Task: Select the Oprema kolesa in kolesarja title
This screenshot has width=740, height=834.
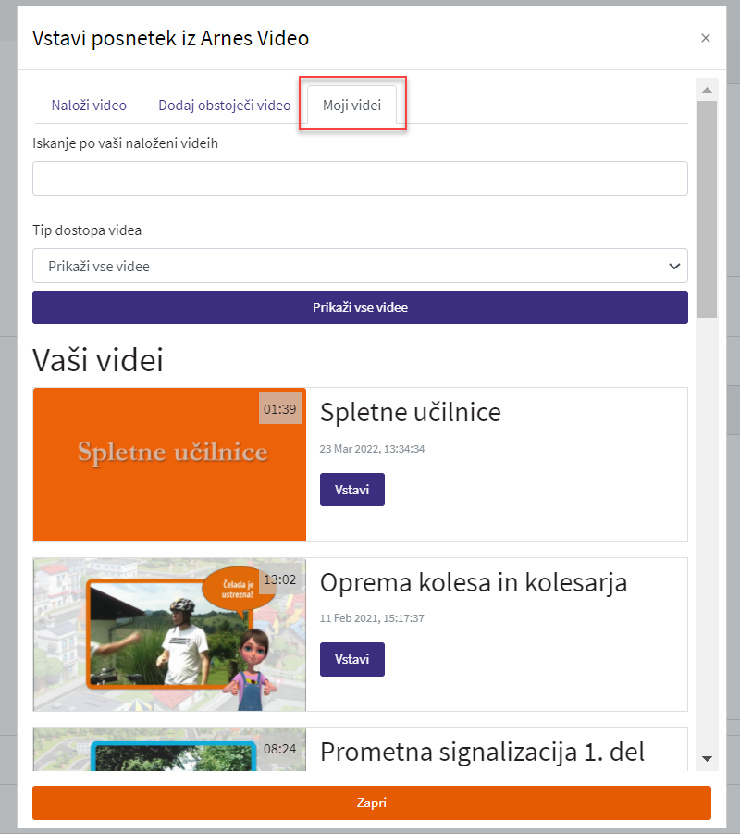Action: coord(474,582)
